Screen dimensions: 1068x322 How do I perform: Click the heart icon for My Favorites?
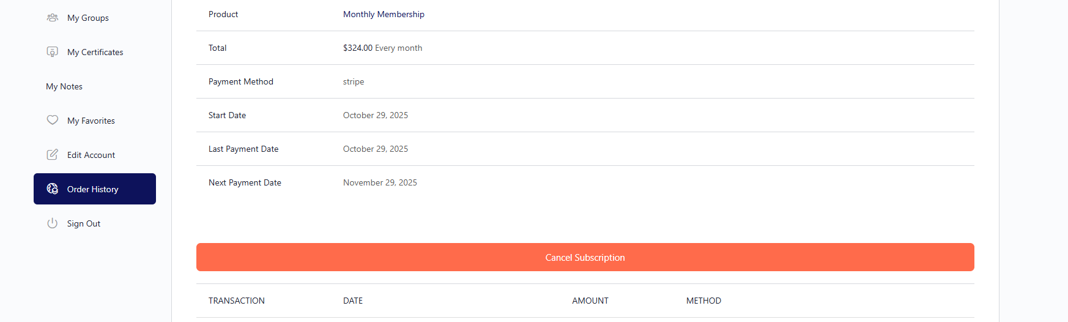[x=53, y=120]
